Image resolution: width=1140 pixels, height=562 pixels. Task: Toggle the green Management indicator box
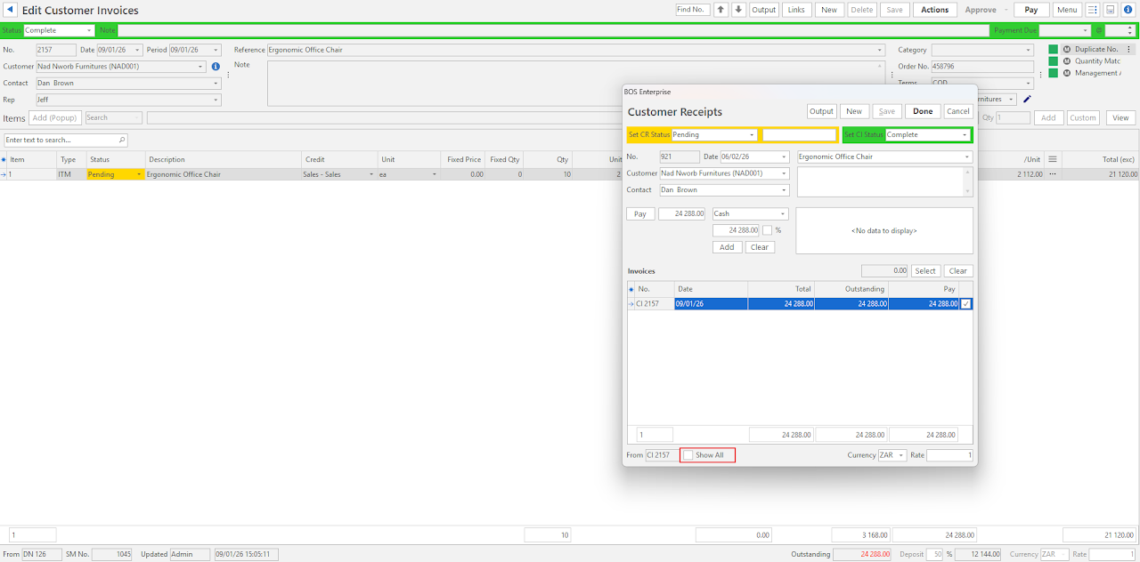pos(1053,73)
